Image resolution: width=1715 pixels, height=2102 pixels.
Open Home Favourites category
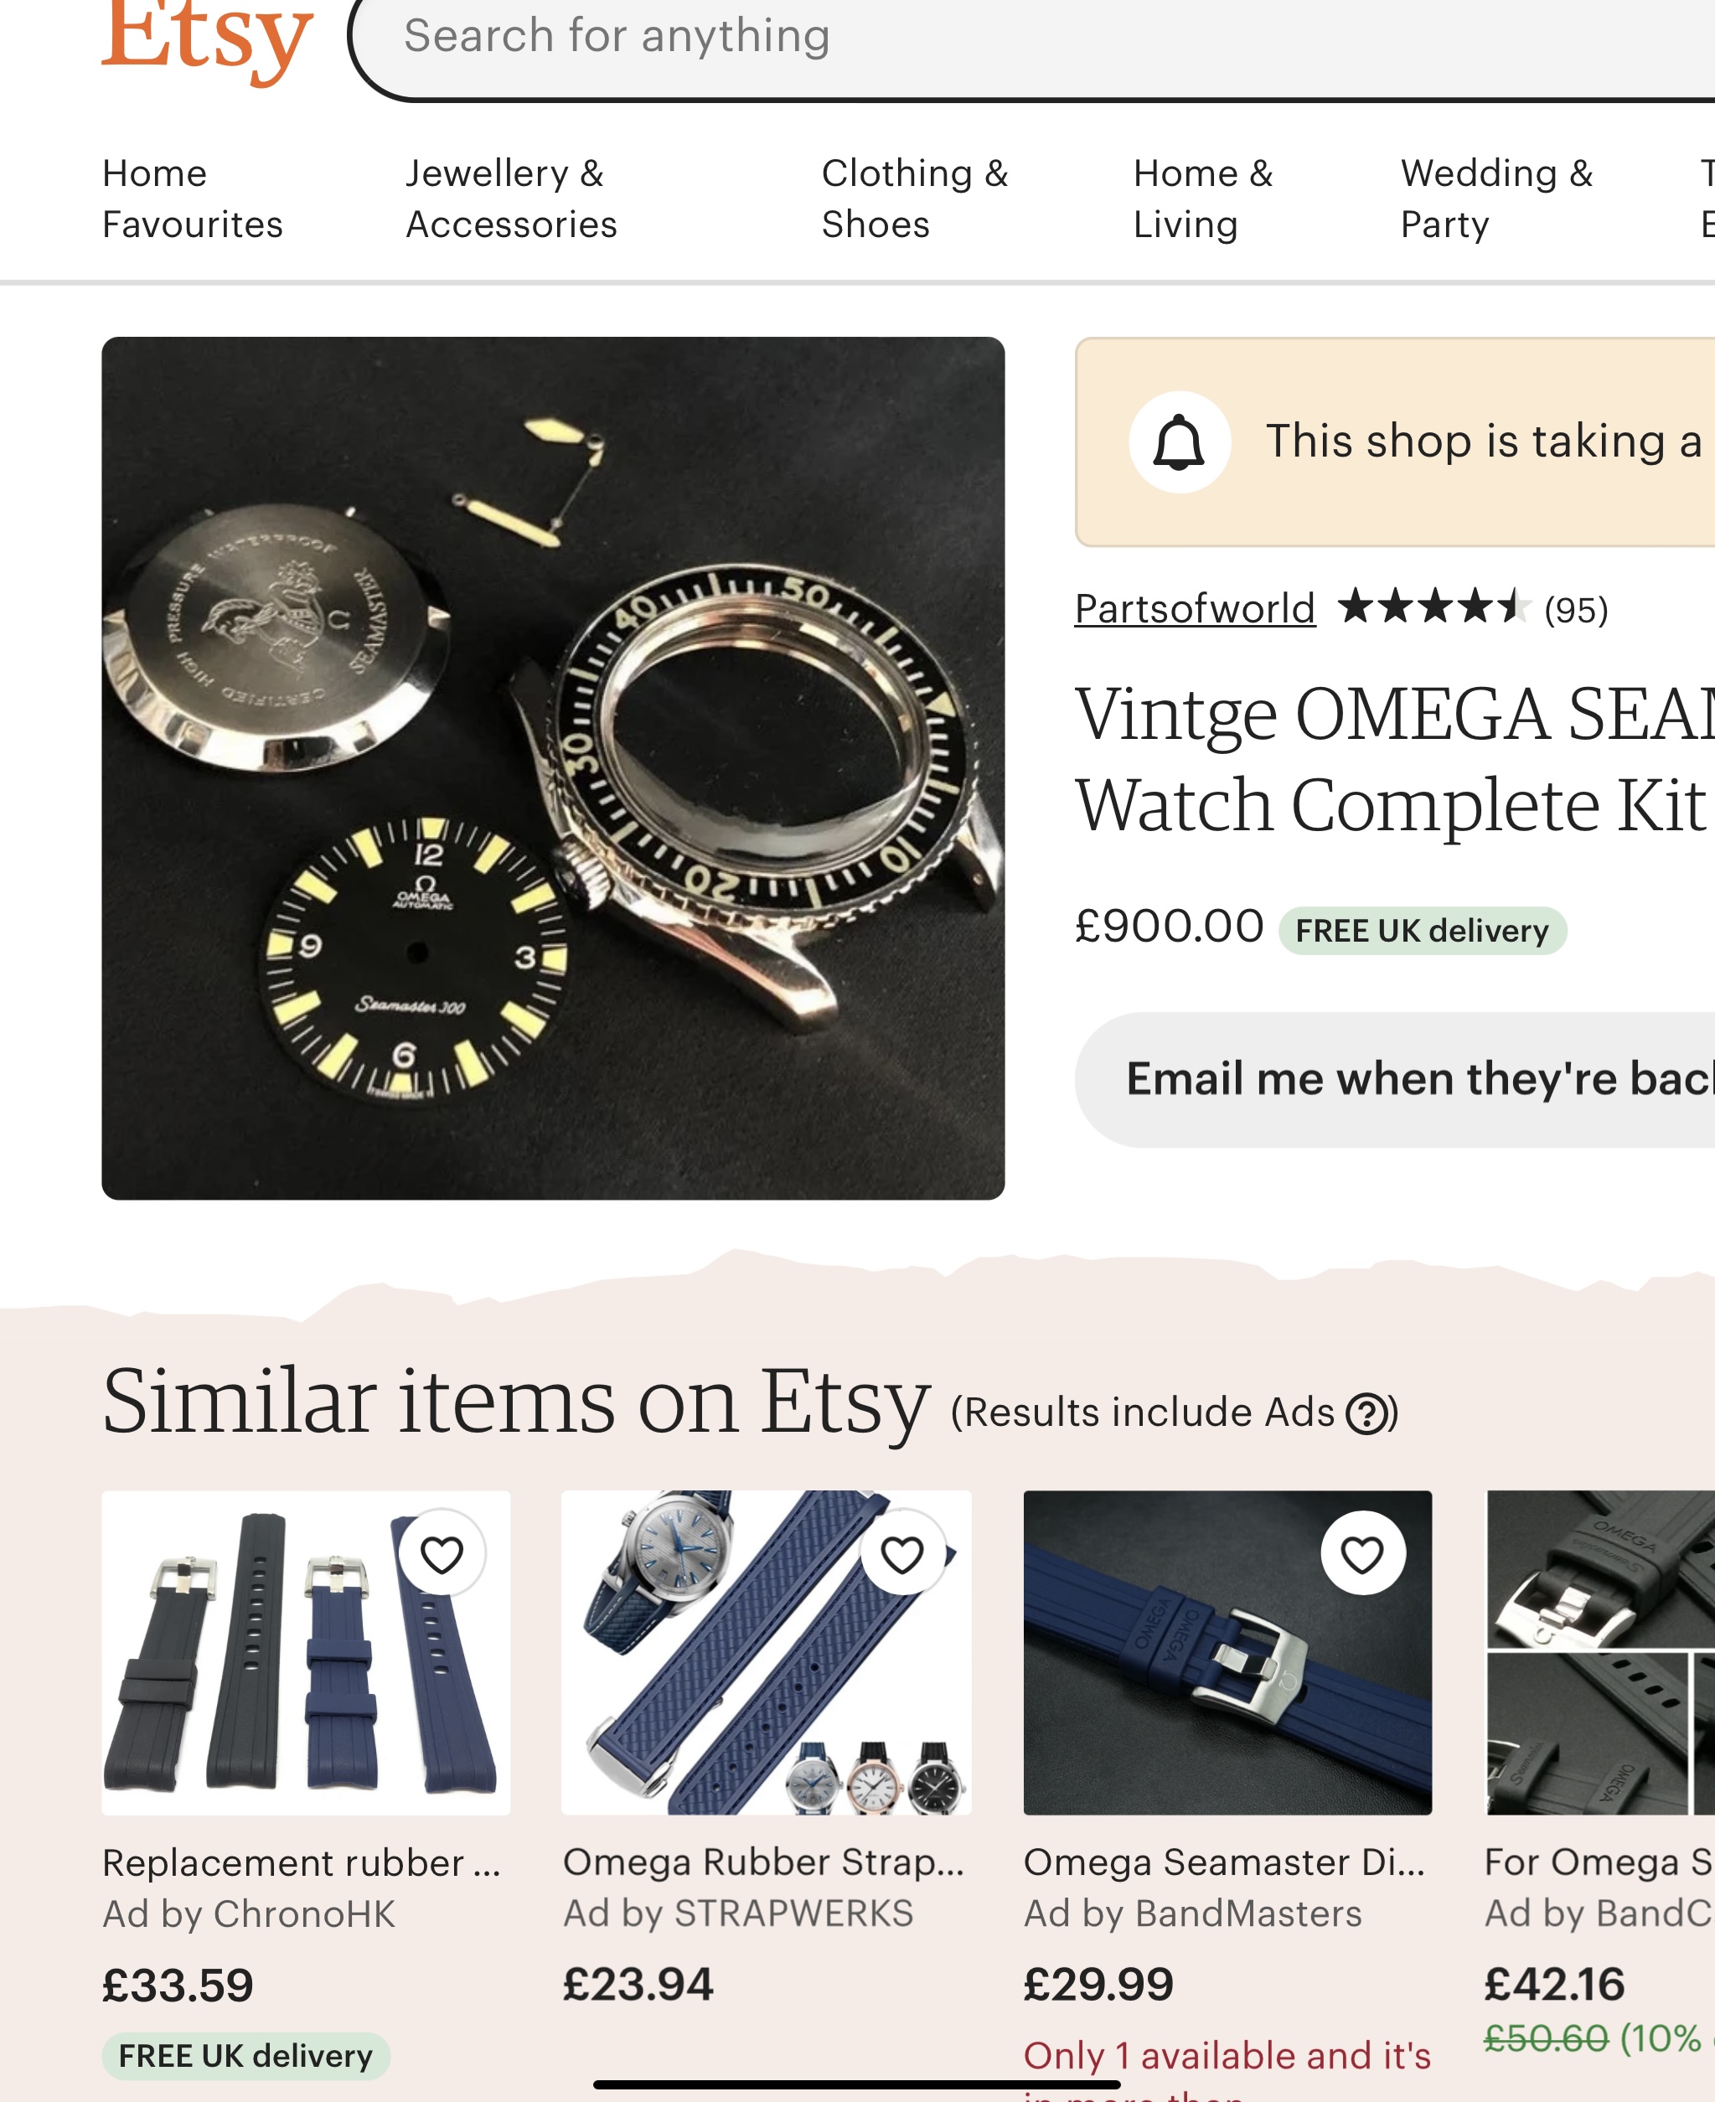tap(193, 199)
